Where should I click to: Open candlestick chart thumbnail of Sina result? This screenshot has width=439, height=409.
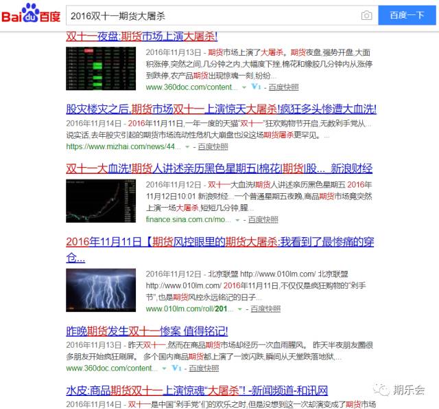tap(101, 201)
